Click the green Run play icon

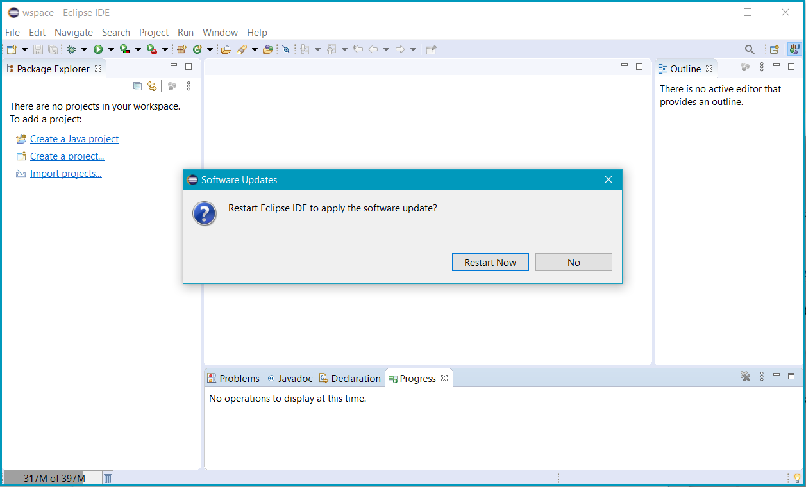98,49
